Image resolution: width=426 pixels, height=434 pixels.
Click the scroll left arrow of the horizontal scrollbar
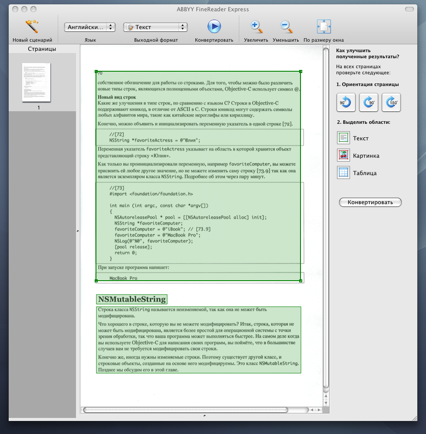tap(312, 410)
